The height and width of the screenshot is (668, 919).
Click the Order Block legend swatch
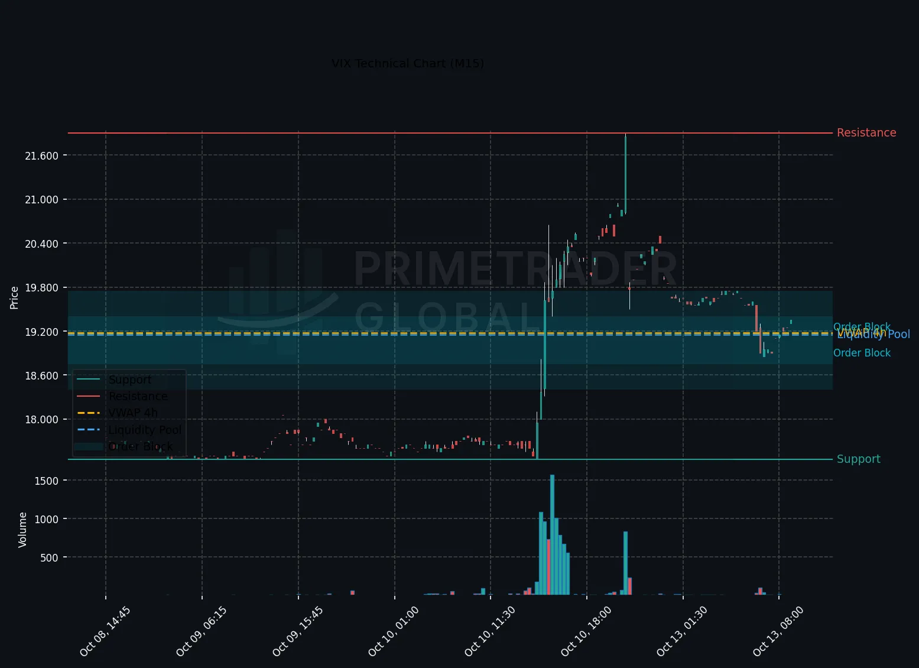pyautogui.click(x=89, y=446)
